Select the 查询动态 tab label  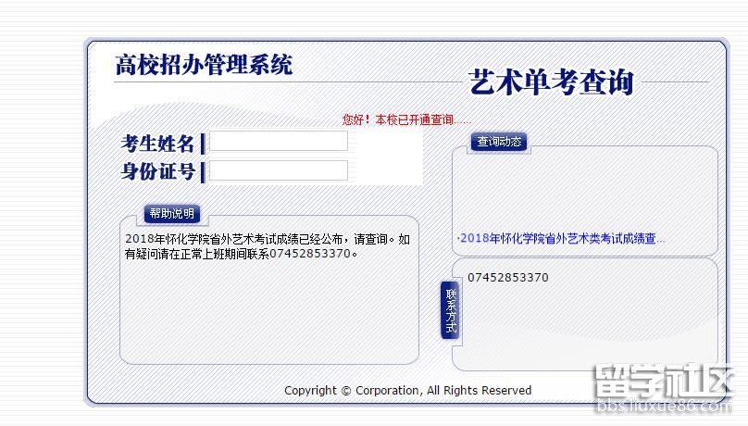[499, 142]
